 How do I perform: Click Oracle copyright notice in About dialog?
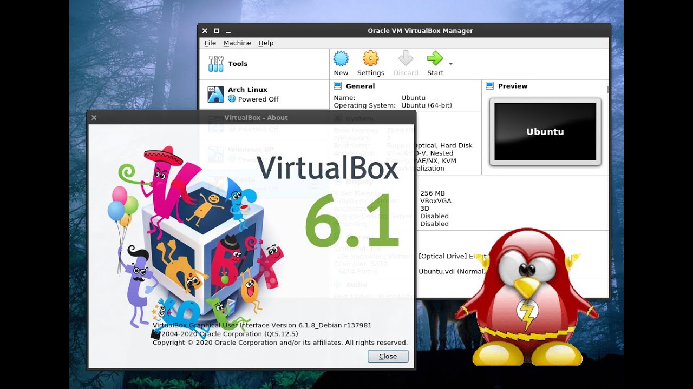point(280,343)
